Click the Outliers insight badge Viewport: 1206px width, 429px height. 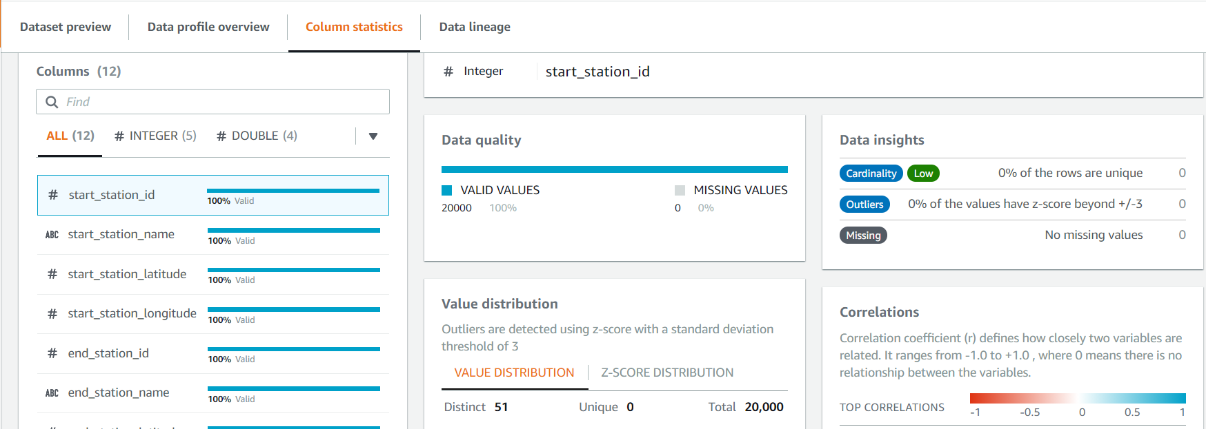864,205
